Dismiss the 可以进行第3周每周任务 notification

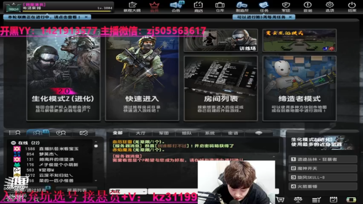[x=290, y=17]
